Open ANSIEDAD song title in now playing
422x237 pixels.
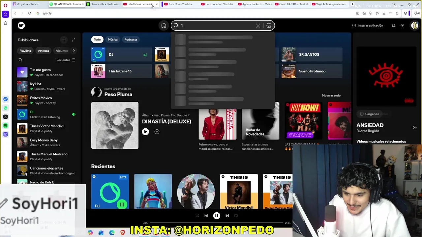370,125
